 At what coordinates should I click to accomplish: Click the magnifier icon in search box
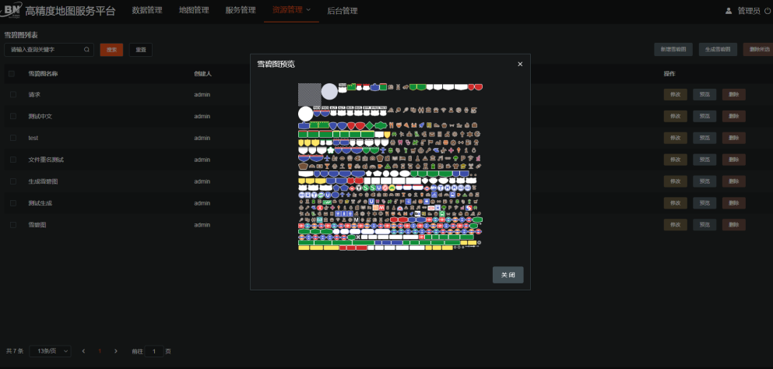click(86, 50)
